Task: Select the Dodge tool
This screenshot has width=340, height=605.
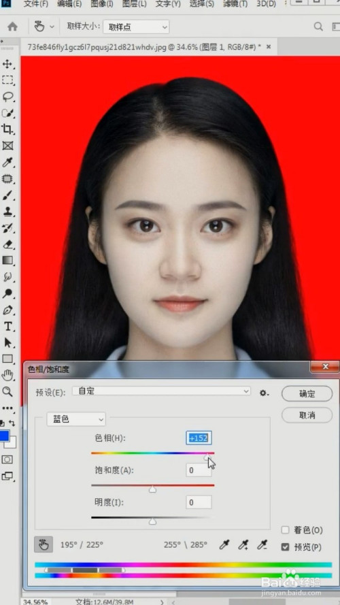Action: tap(7, 293)
